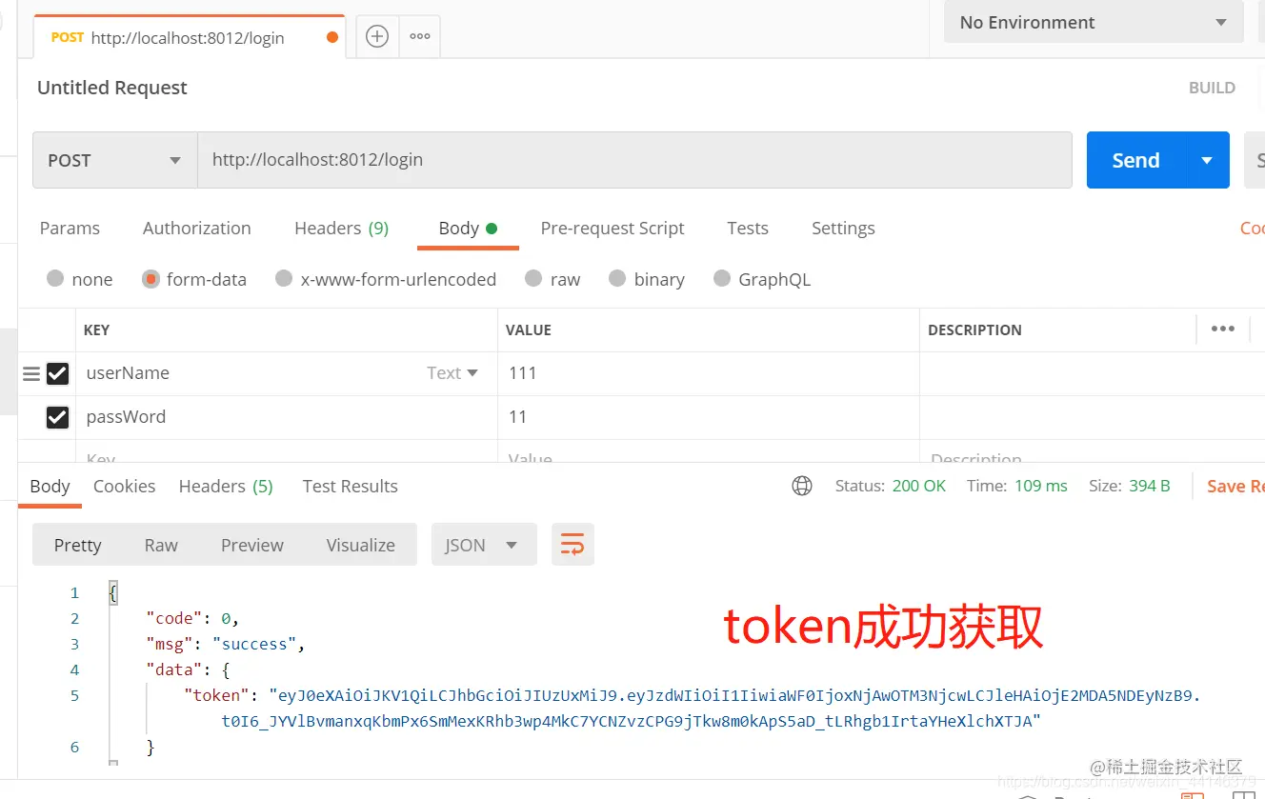Select the binary body type
Image resolution: width=1265 pixels, height=799 pixels.
[617, 278]
